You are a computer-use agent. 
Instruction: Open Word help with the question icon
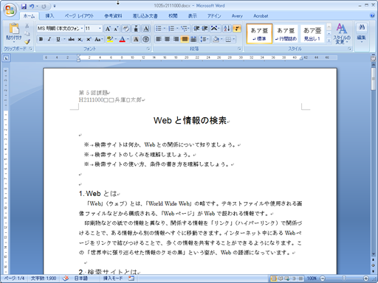[372, 15]
